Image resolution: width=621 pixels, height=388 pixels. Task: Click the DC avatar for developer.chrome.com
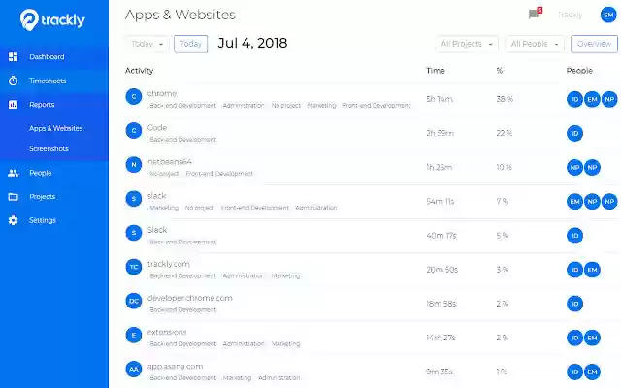134,301
